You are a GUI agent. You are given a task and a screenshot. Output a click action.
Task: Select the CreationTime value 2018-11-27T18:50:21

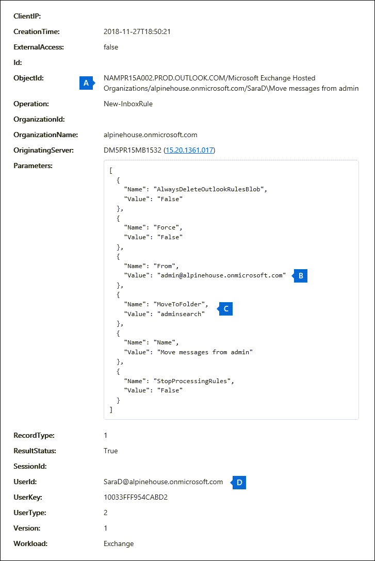pos(137,31)
